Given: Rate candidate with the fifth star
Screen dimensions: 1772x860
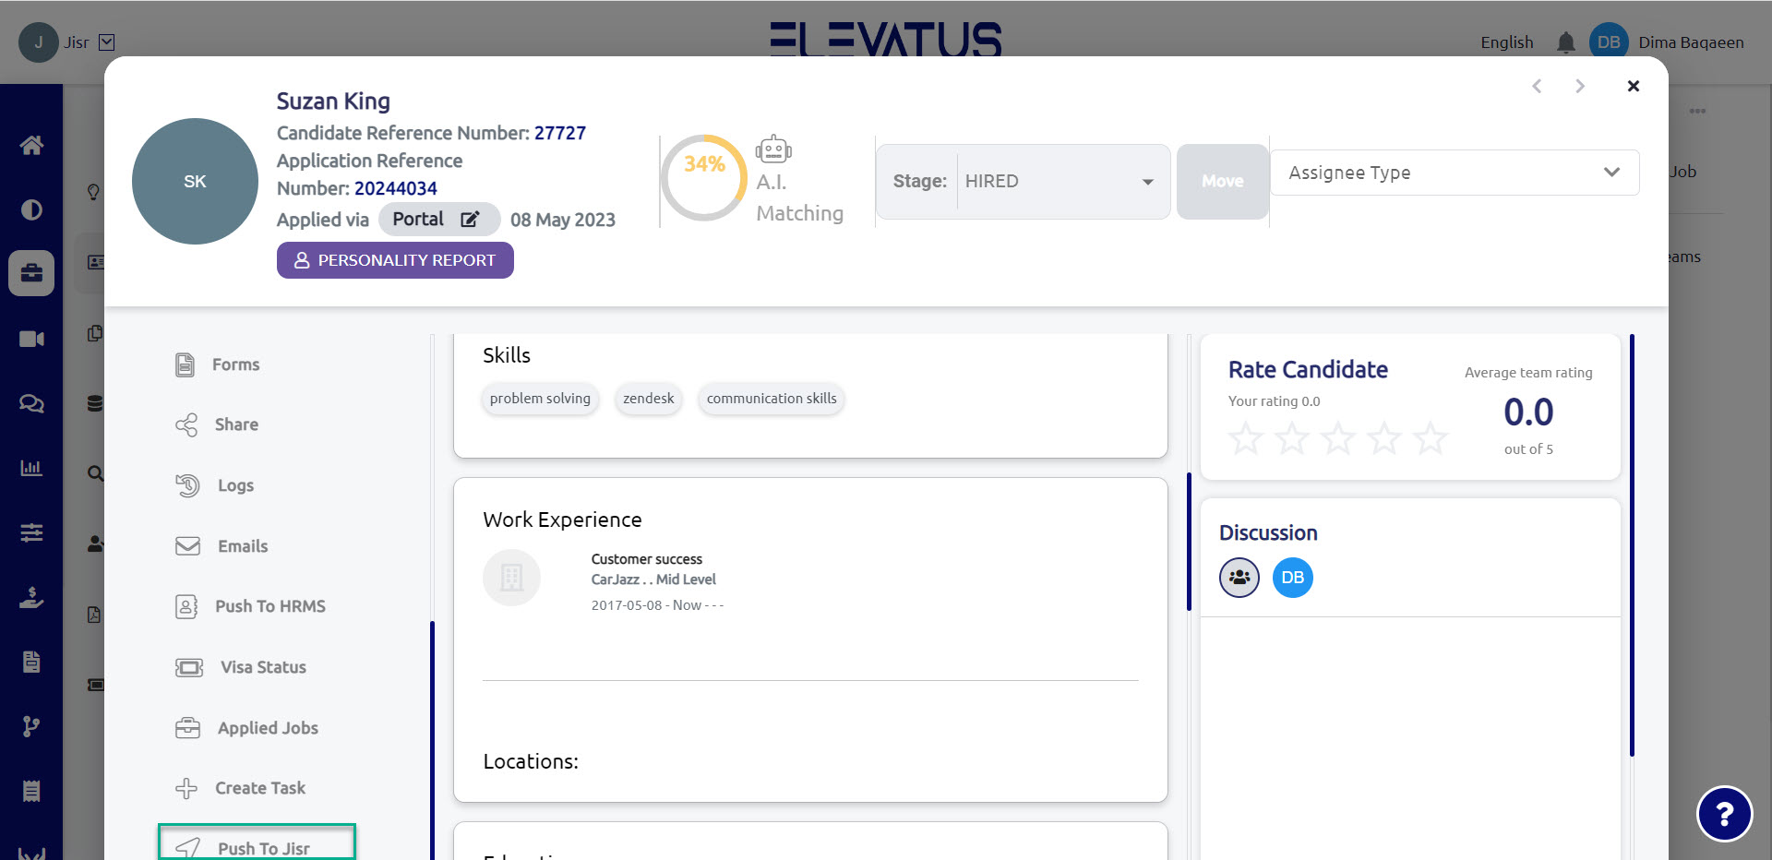Looking at the screenshot, I should point(1430,438).
